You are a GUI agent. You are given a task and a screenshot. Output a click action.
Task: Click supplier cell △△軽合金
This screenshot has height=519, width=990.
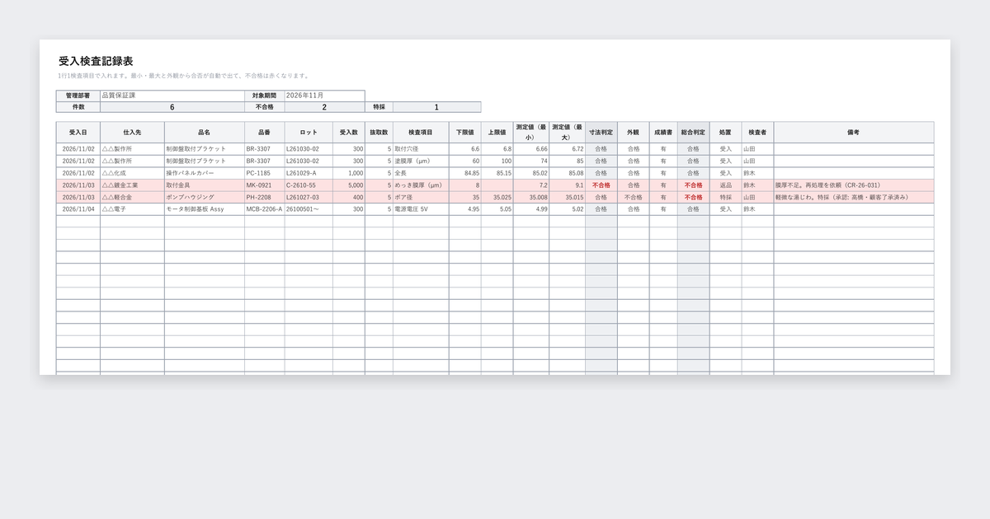pyautogui.click(x=132, y=198)
